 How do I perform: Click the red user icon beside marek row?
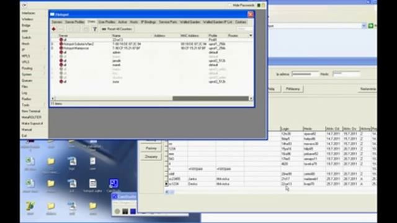coord(61,65)
